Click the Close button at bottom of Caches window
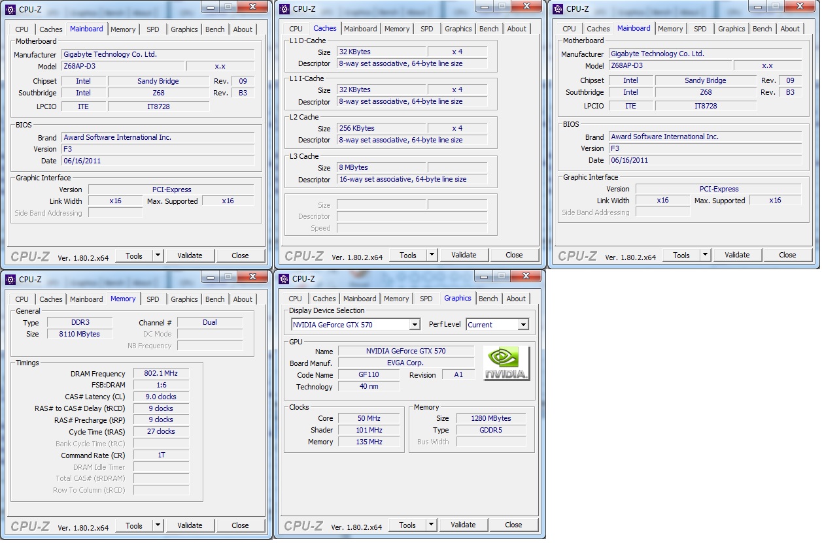This screenshot has width=822, height=543. click(514, 255)
